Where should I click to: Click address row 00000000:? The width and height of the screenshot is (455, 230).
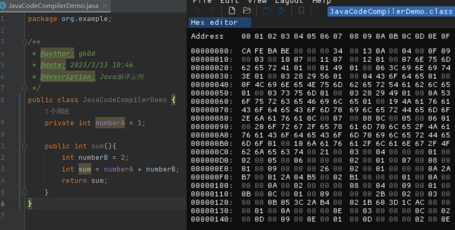(212, 51)
